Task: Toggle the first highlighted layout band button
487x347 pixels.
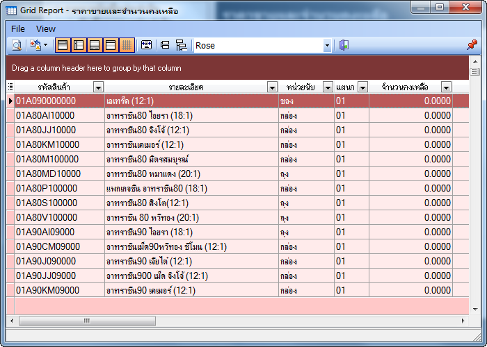Action: 63,45
